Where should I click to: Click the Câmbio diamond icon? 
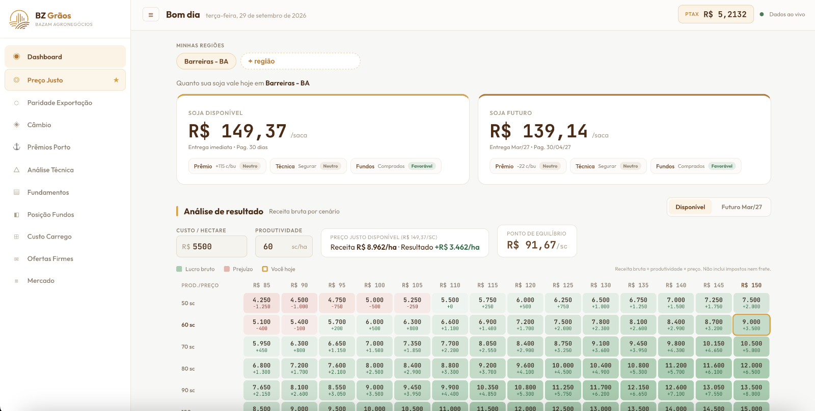(16, 125)
